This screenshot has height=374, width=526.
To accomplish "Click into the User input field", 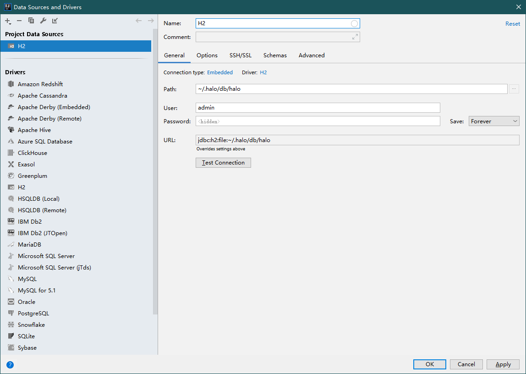I will [x=318, y=108].
